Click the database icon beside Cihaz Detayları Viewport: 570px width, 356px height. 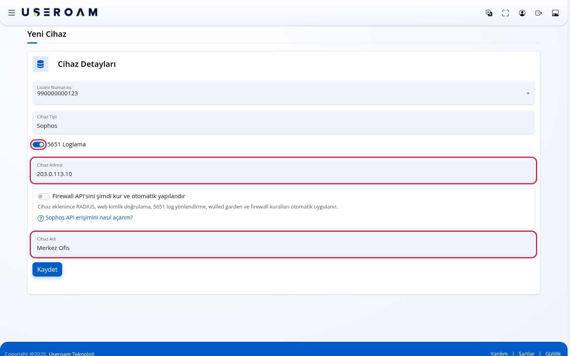(x=40, y=64)
